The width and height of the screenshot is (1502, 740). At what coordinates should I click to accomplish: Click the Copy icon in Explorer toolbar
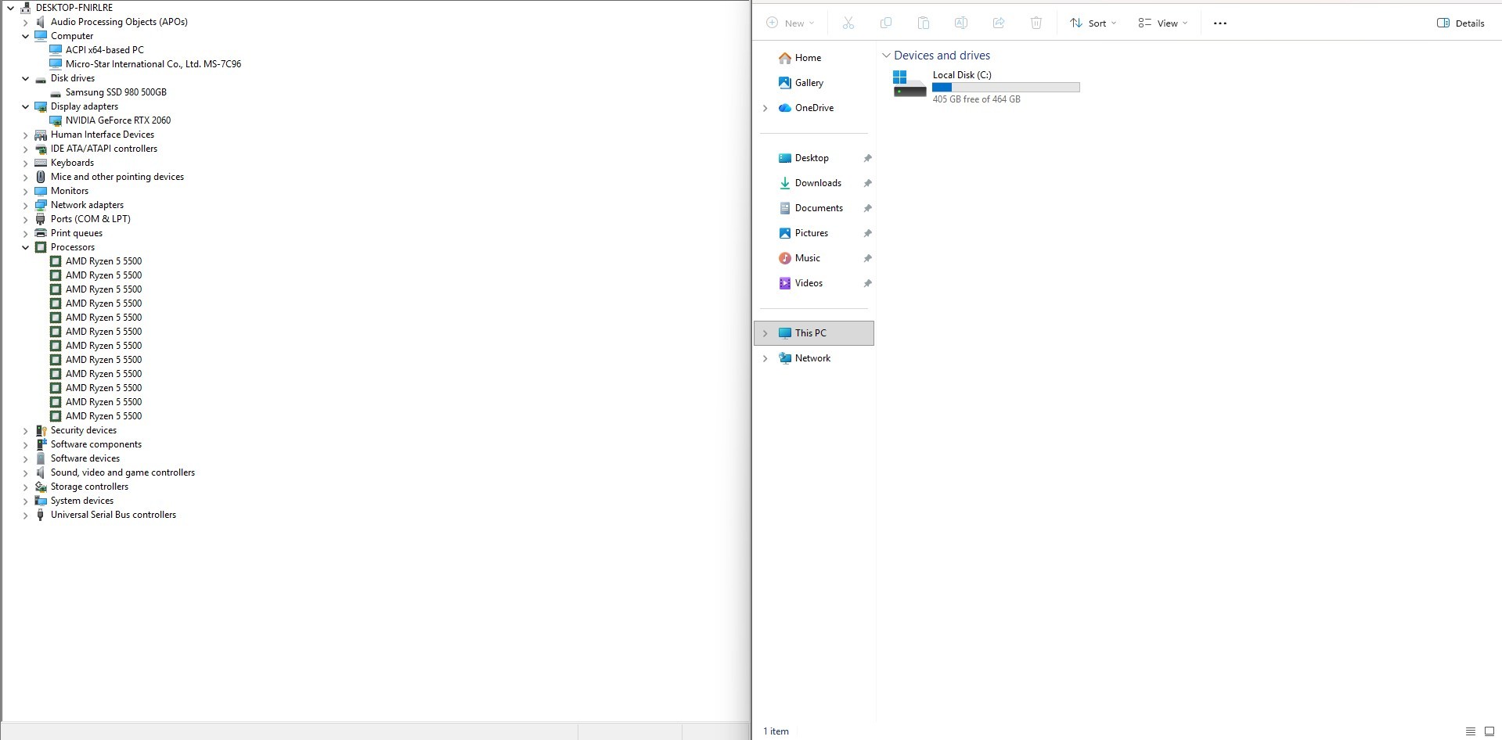coord(885,23)
